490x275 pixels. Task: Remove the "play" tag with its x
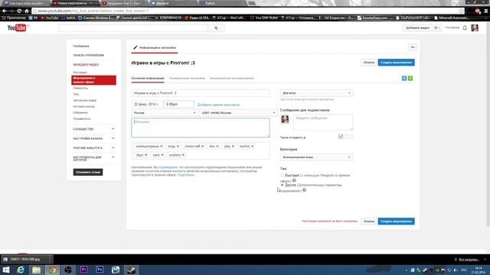[x=233, y=146]
